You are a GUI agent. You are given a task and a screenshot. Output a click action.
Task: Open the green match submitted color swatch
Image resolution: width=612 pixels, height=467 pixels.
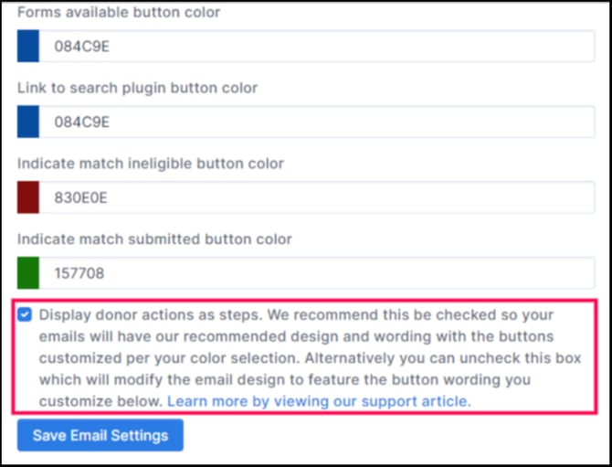click(x=28, y=273)
